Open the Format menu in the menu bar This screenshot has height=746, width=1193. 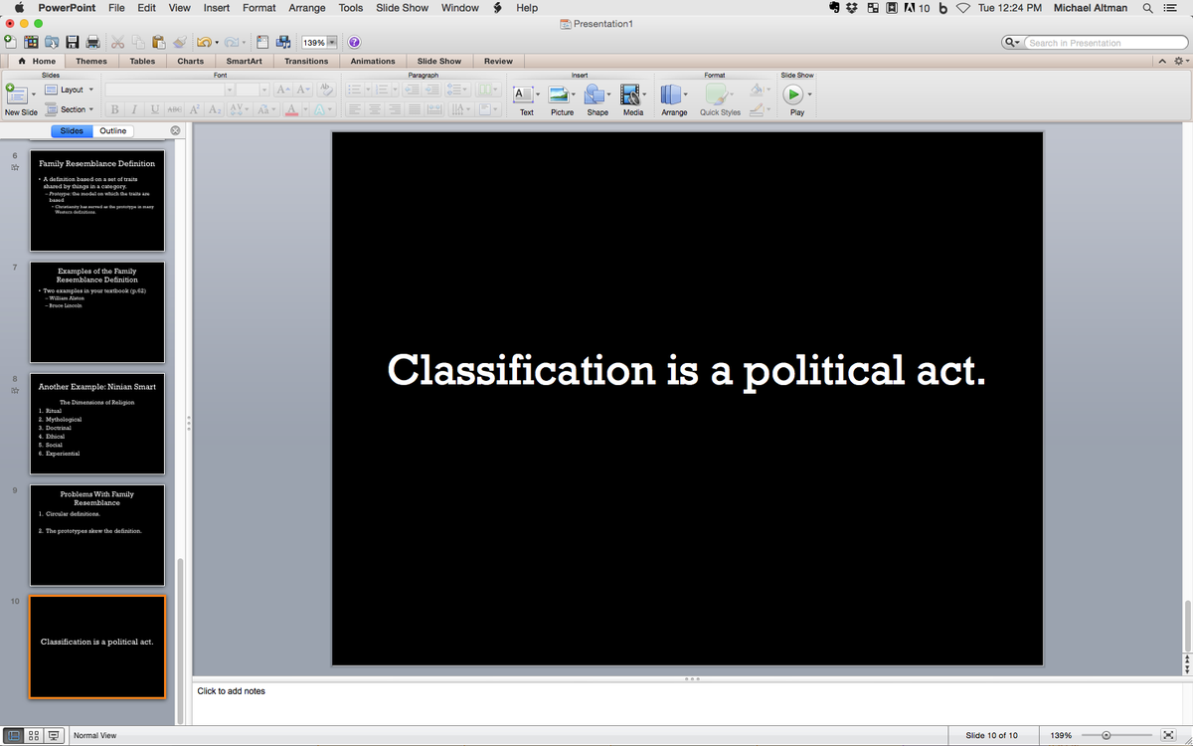[x=259, y=8]
